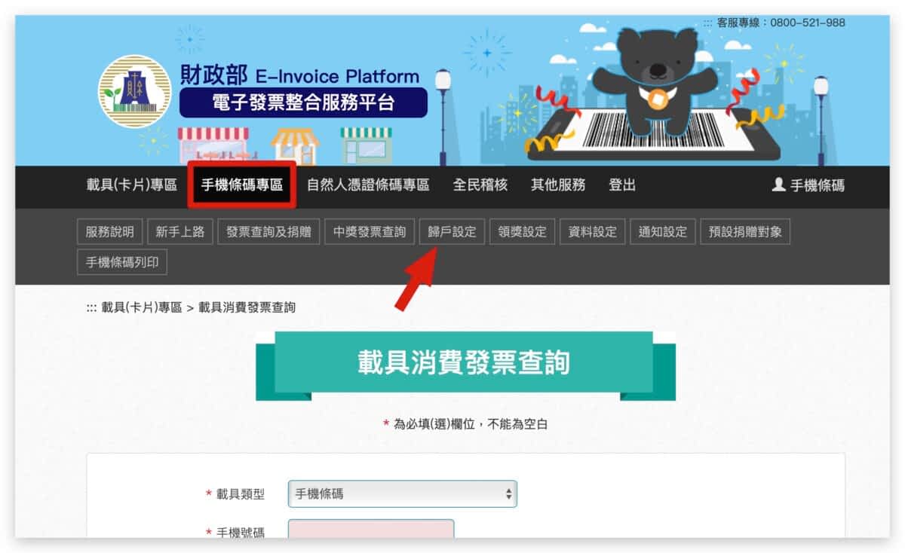
Task: Open the 手機條碼專區 menu tab
Action: [x=241, y=185]
